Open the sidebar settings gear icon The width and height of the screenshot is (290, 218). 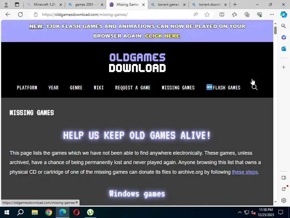click(284, 200)
